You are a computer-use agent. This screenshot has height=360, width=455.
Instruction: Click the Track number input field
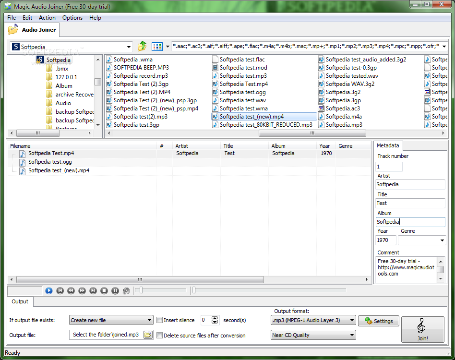pos(389,167)
